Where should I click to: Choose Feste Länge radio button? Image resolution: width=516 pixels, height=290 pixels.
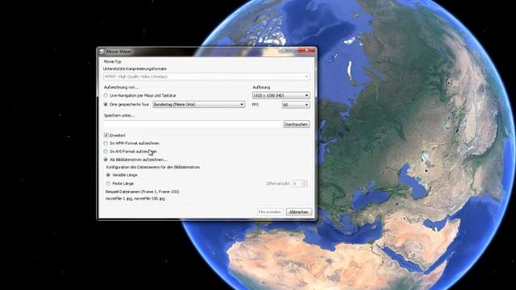(x=108, y=184)
